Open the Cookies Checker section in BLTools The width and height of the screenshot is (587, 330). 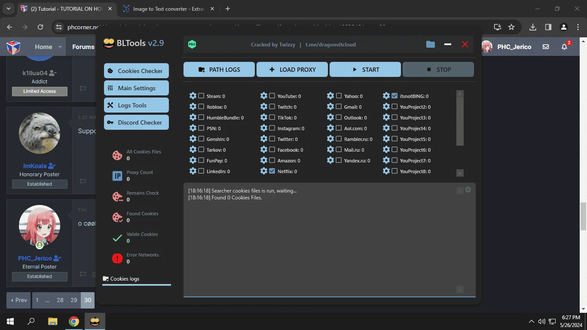tap(136, 71)
